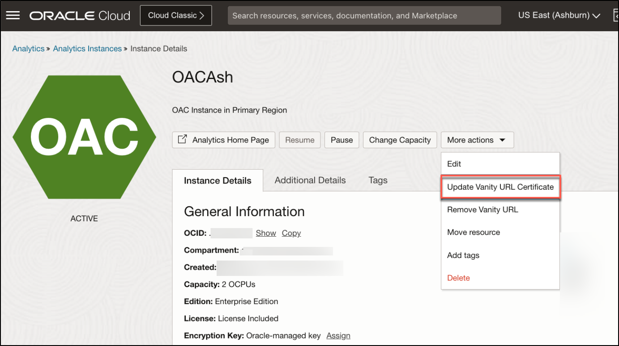Open the Tags tab
Screen dimensions: 619x346
(378, 180)
